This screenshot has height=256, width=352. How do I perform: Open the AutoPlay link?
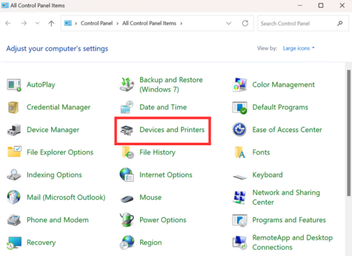pos(41,85)
